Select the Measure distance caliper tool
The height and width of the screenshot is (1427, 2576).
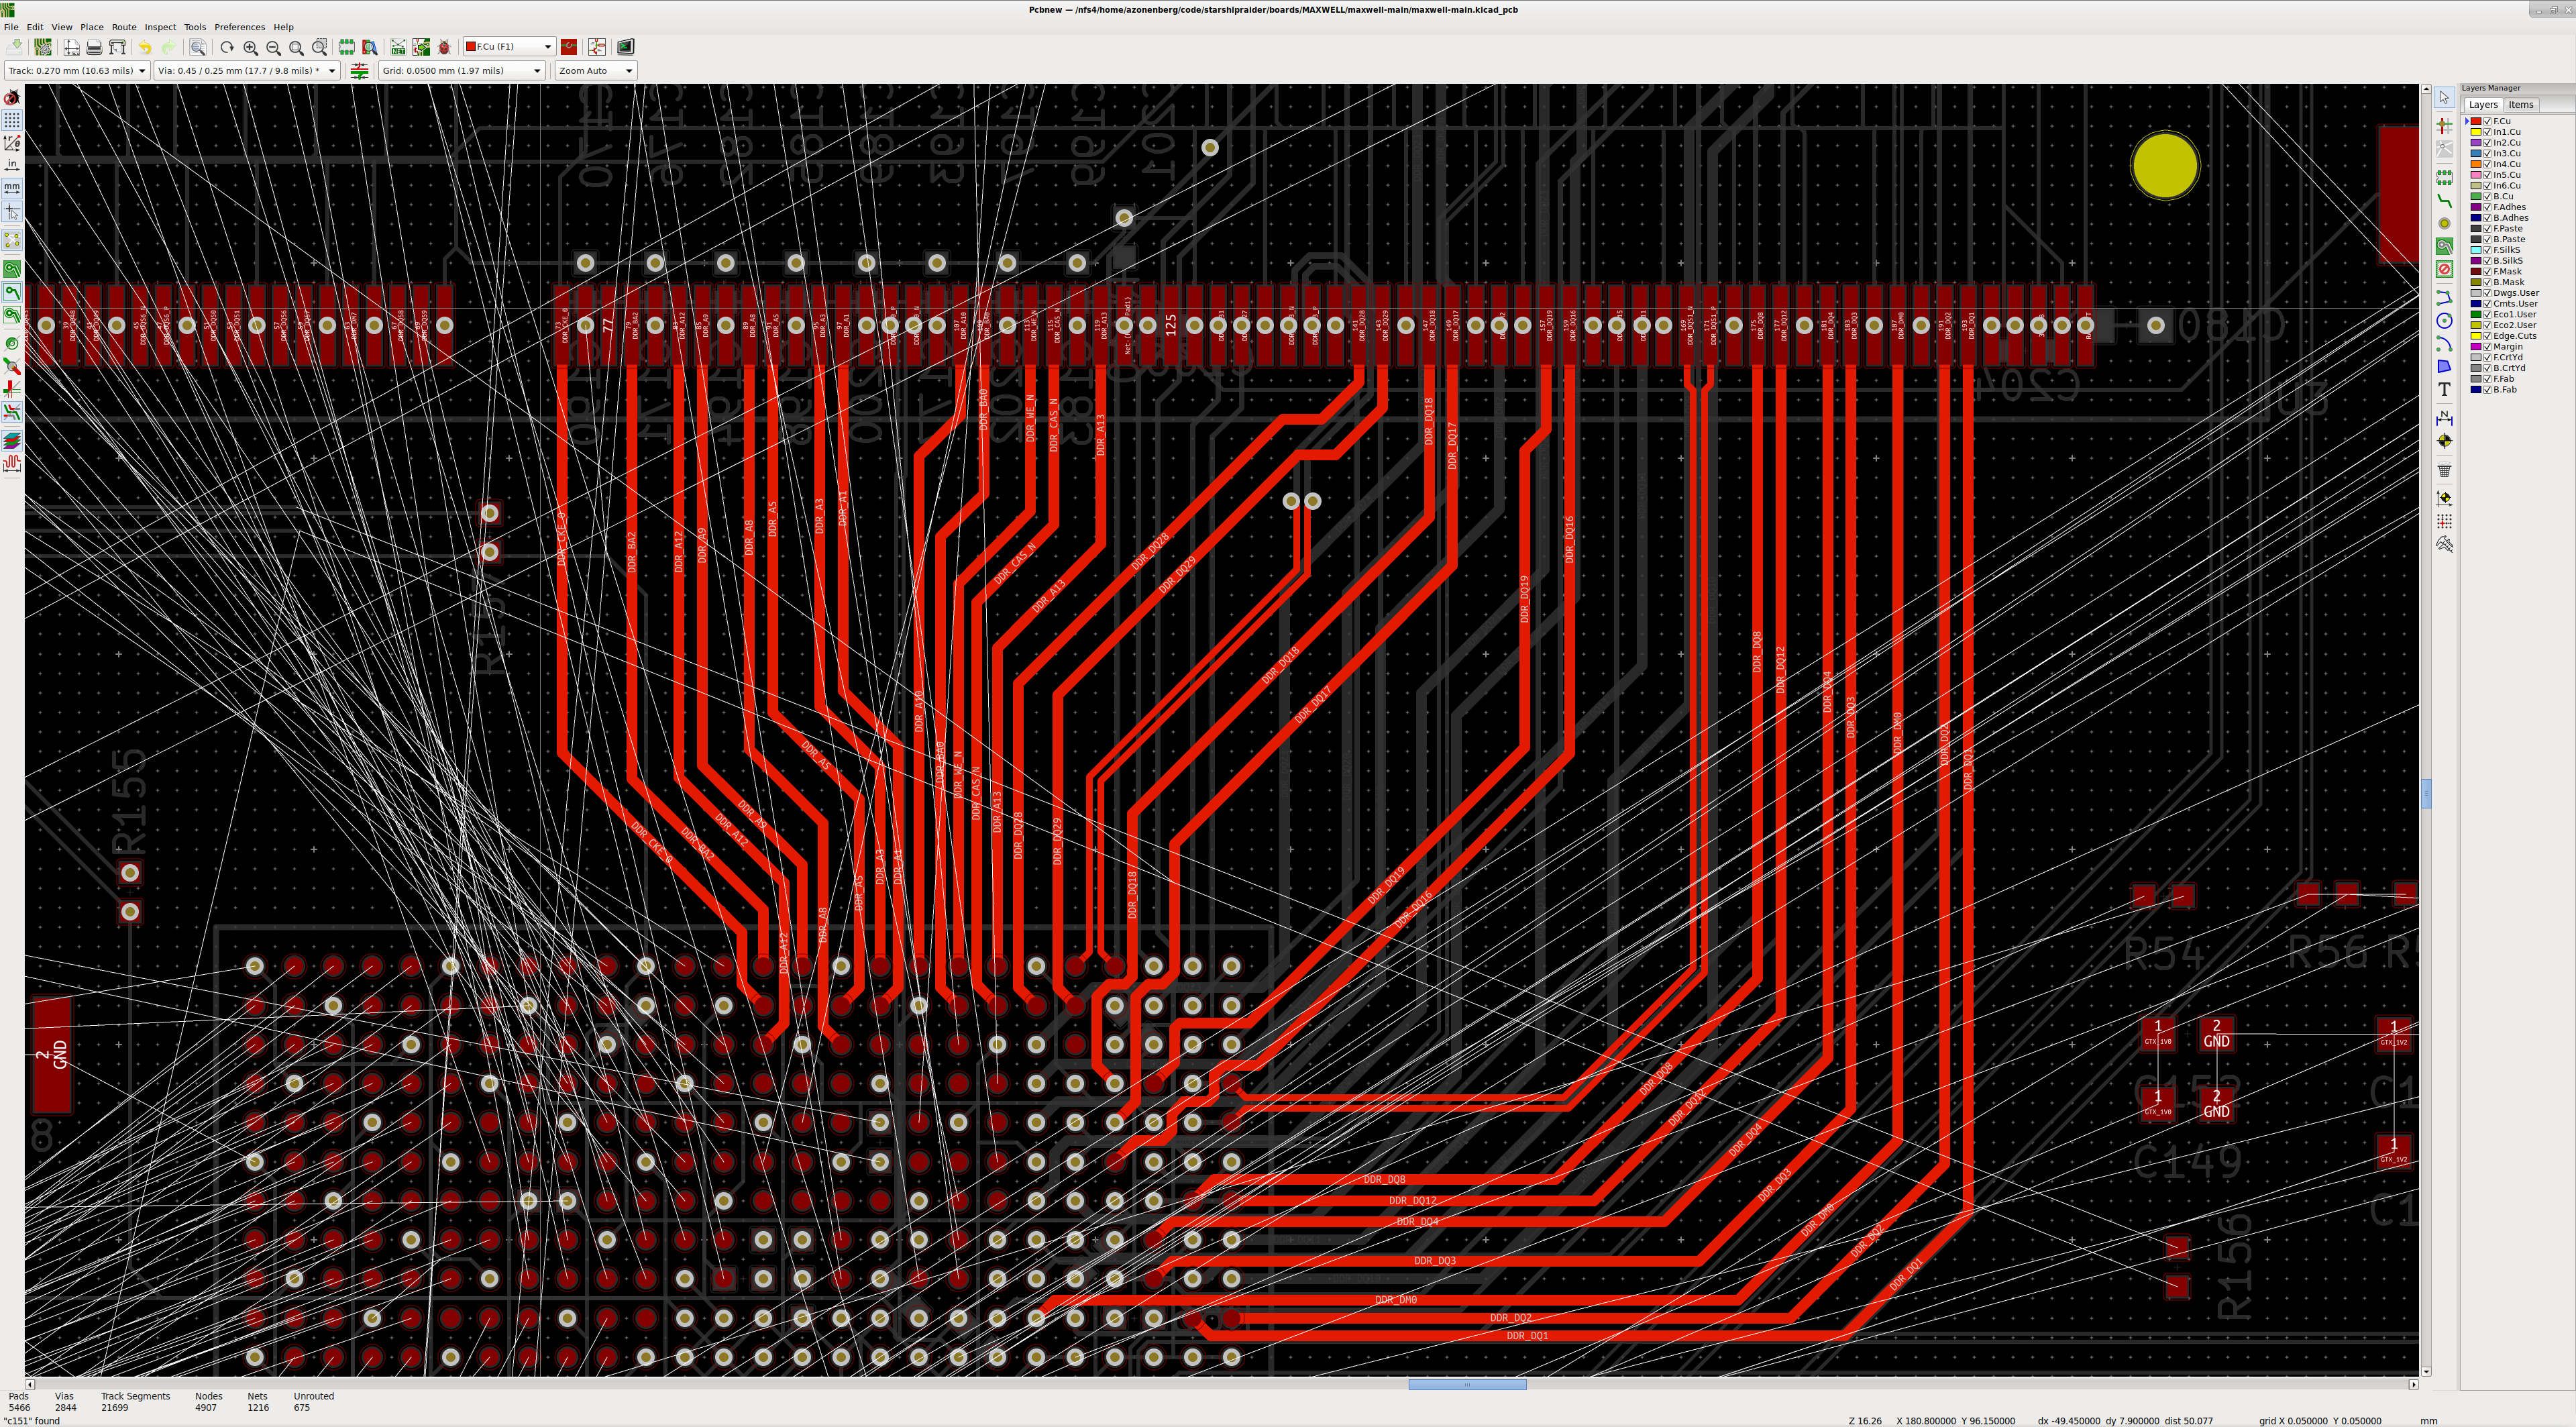(x=2444, y=543)
